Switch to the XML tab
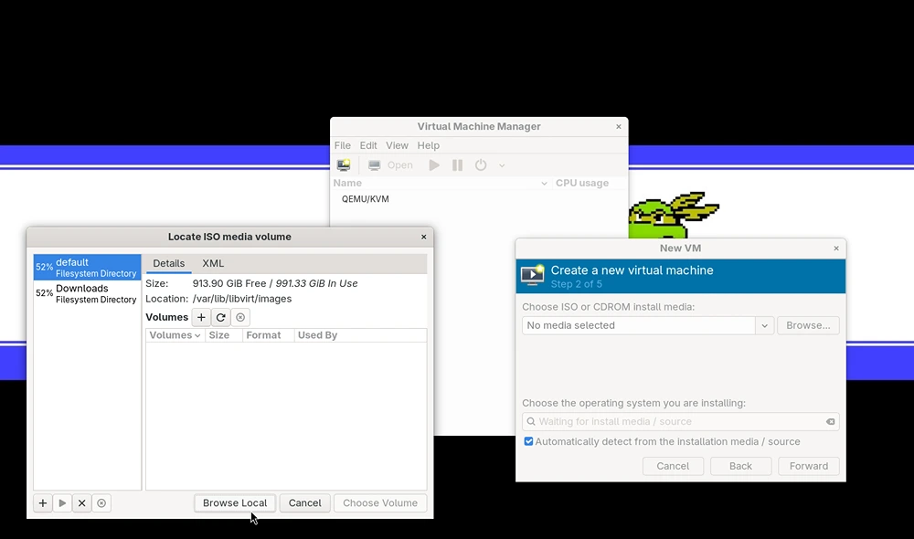914x539 pixels. (213, 263)
